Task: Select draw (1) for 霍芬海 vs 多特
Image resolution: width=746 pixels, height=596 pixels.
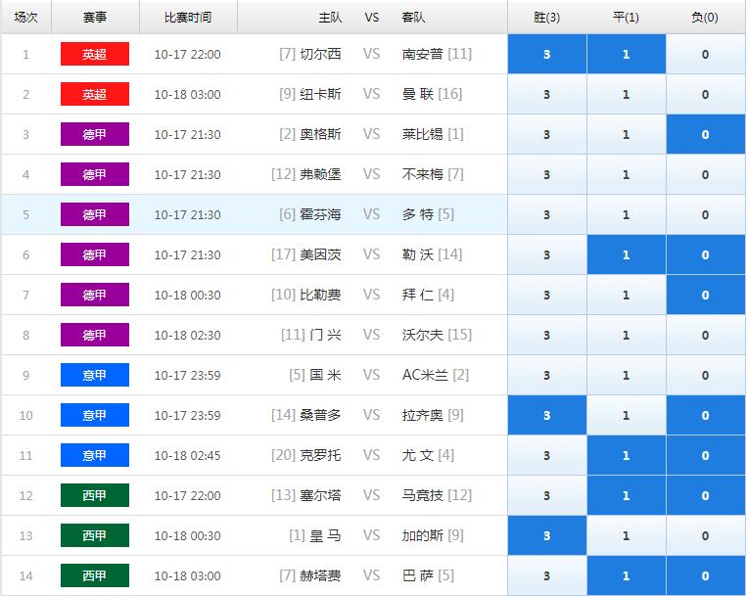Action: (627, 214)
